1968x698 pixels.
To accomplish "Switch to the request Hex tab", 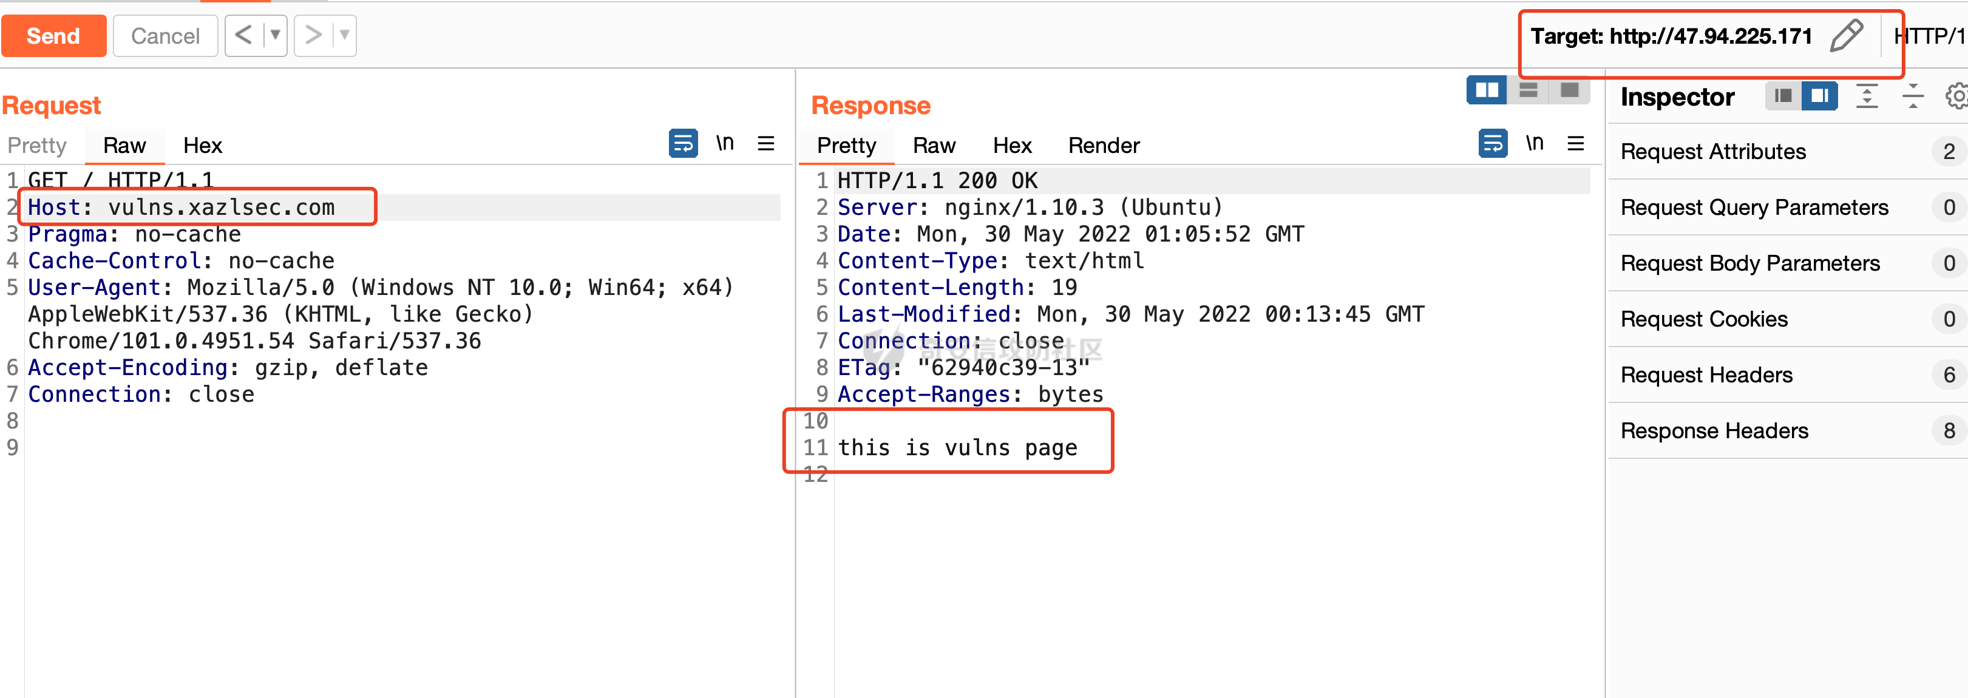I will coord(203,145).
